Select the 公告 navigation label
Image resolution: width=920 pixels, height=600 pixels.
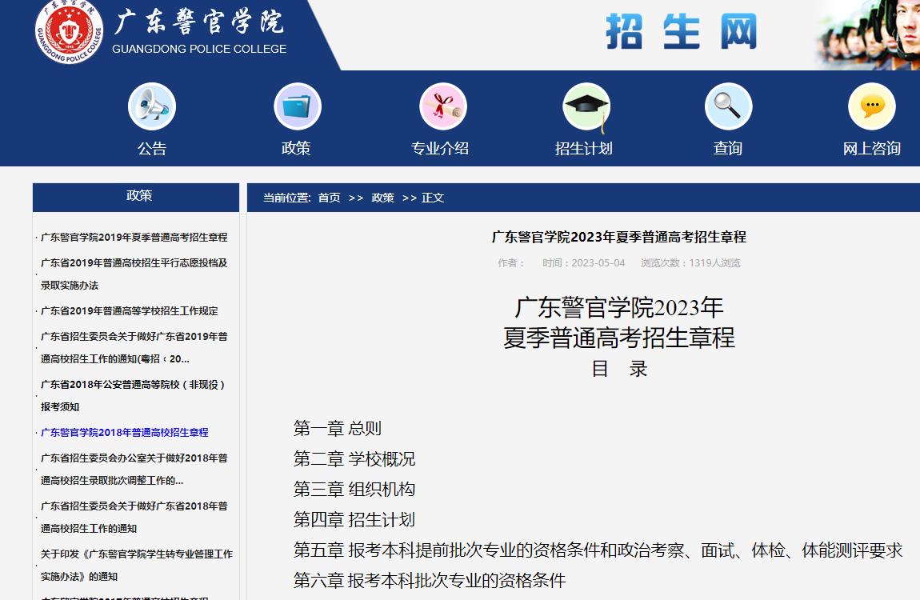click(152, 148)
